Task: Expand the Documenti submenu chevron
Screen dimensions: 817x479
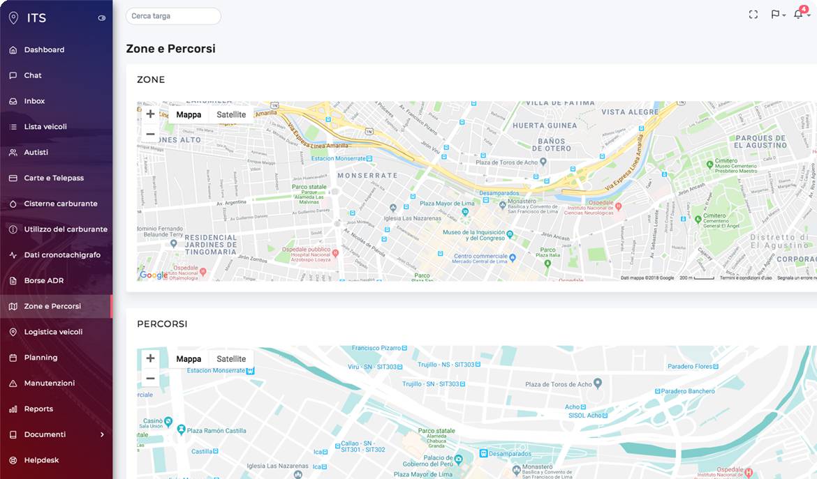Action: pyautogui.click(x=102, y=435)
